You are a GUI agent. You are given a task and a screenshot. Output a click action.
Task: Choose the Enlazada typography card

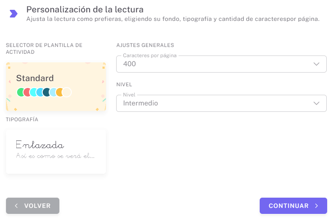pyautogui.click(x=56, y=152)
